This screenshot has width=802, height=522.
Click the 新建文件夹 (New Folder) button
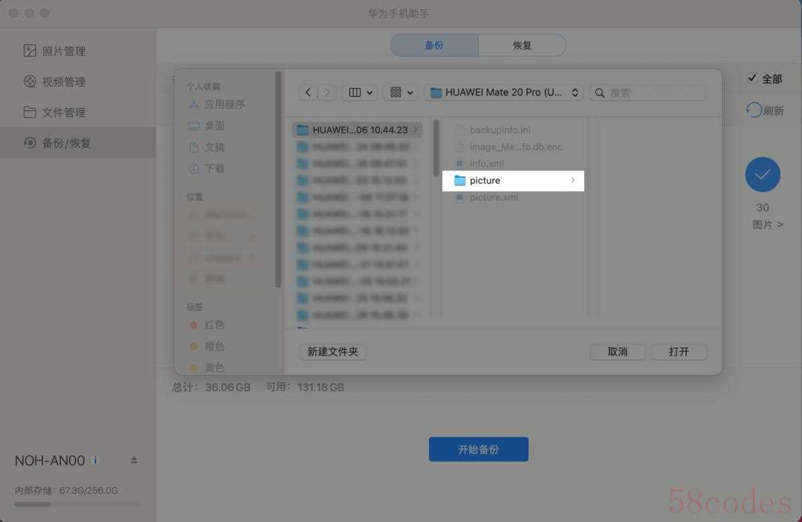(x=333, y=352)
